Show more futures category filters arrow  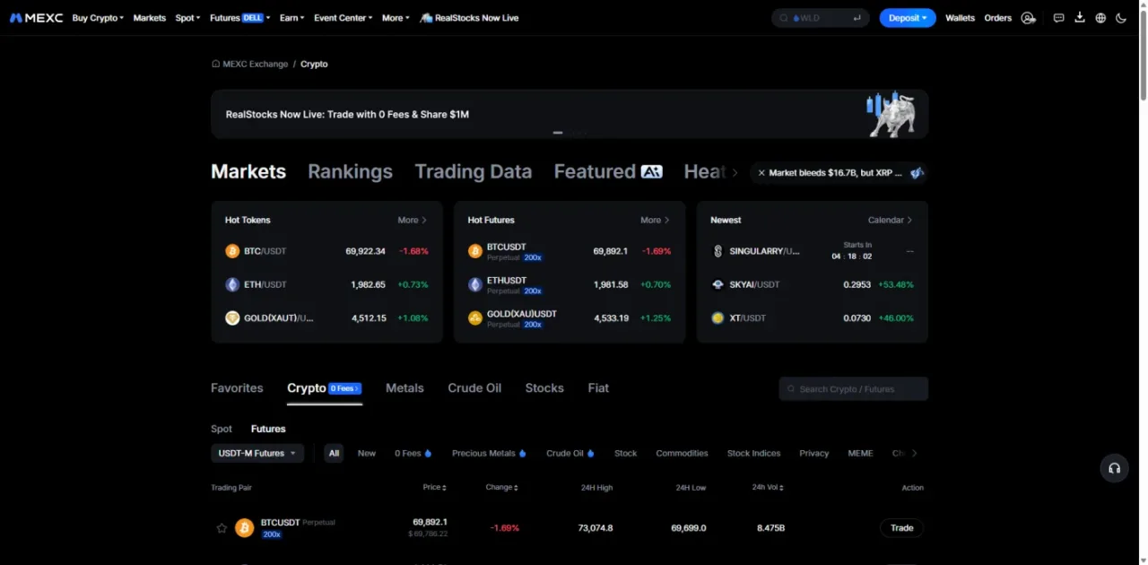coord(915,454)
